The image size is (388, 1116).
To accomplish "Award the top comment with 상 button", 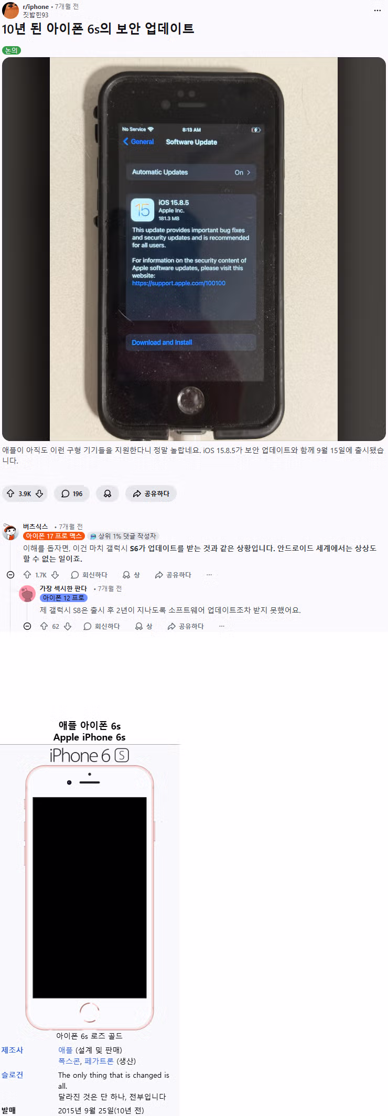I will click(131, 575).
